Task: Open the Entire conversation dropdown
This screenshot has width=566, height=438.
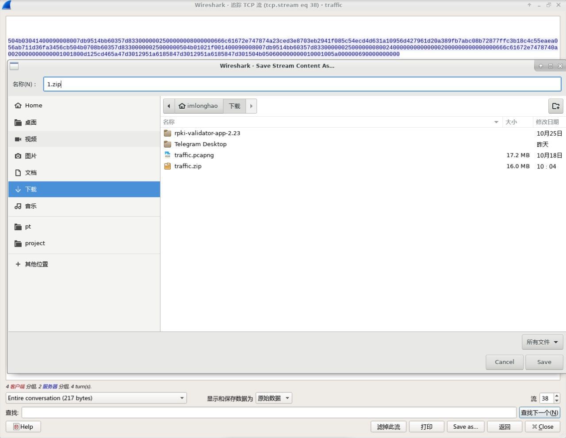Action: coord(96,398)
